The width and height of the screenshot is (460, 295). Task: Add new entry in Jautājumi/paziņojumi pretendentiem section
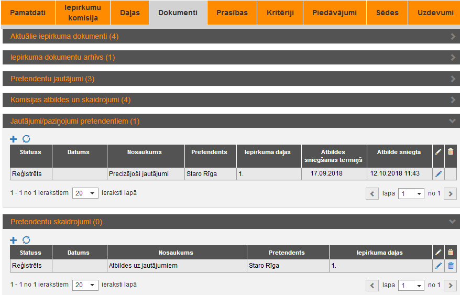point(14,139)
